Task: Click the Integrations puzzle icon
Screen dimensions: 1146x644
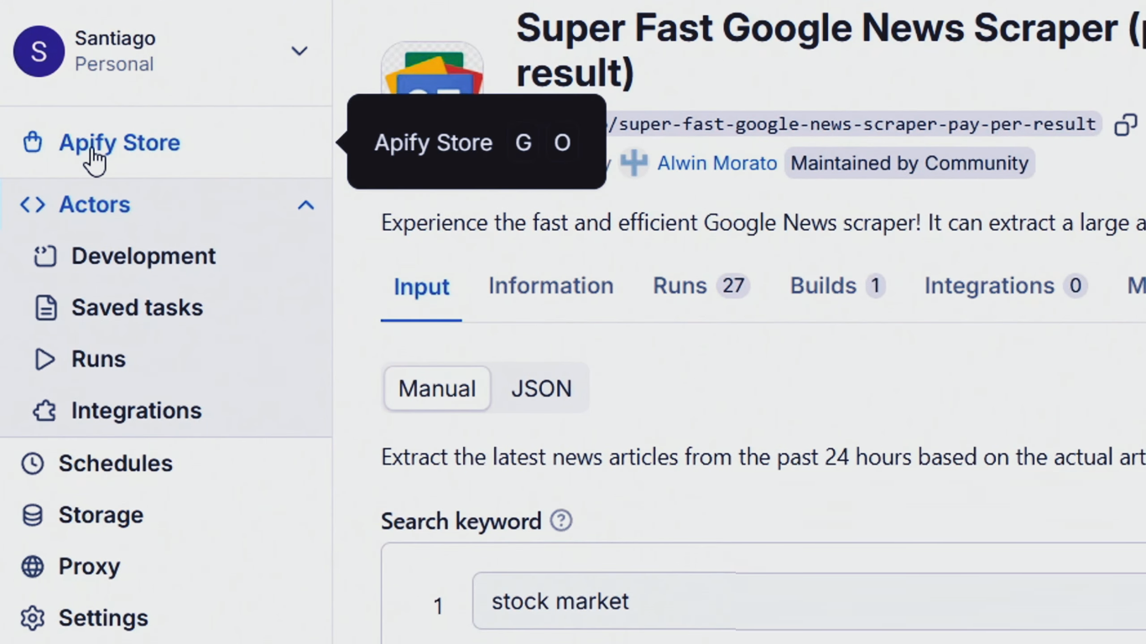Action: point(44,411)
